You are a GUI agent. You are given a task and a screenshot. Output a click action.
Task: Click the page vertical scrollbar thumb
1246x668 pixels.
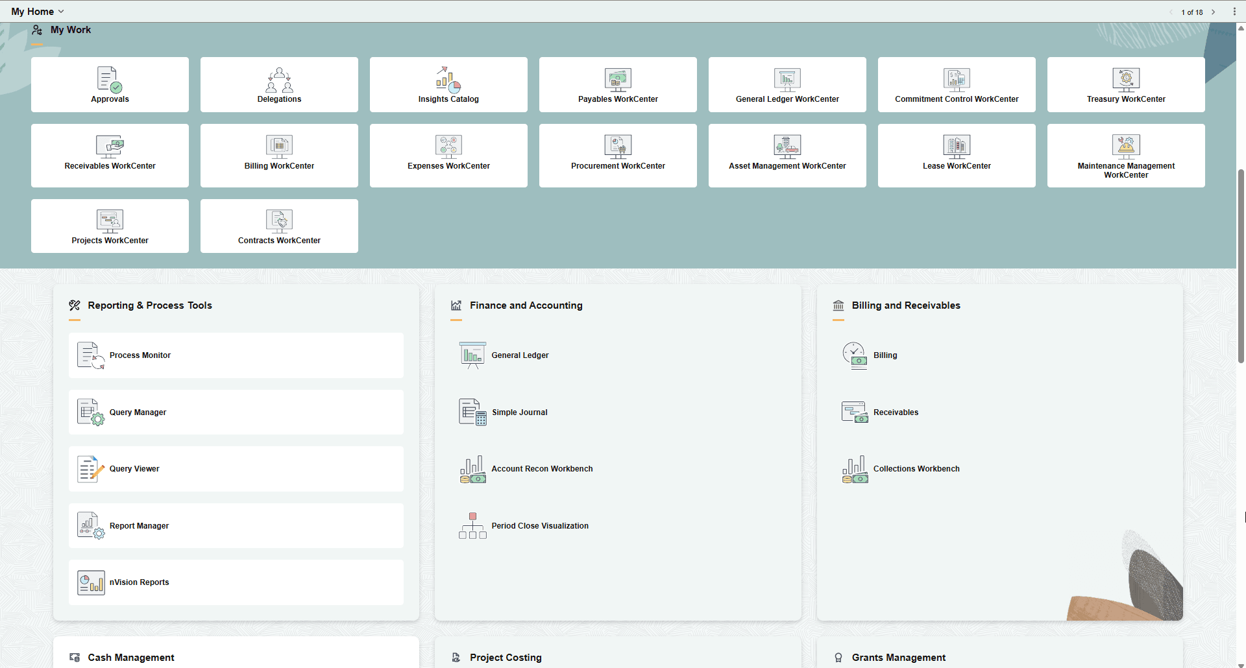tap(1241, 266)
